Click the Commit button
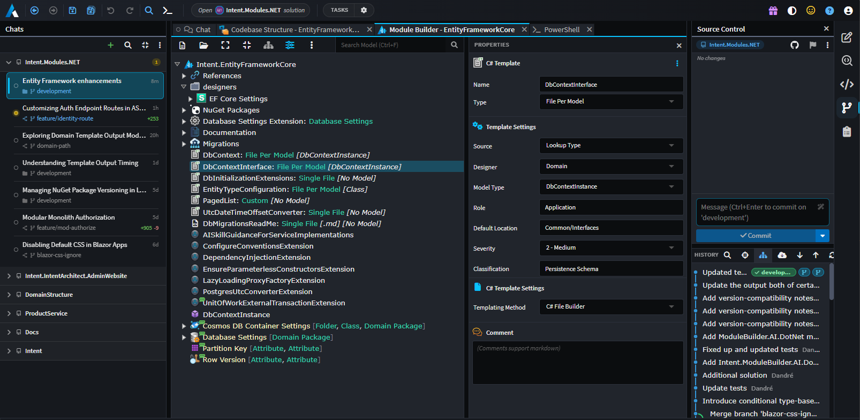Viewport: 860px width, 420px height. [x=756, y=236]
